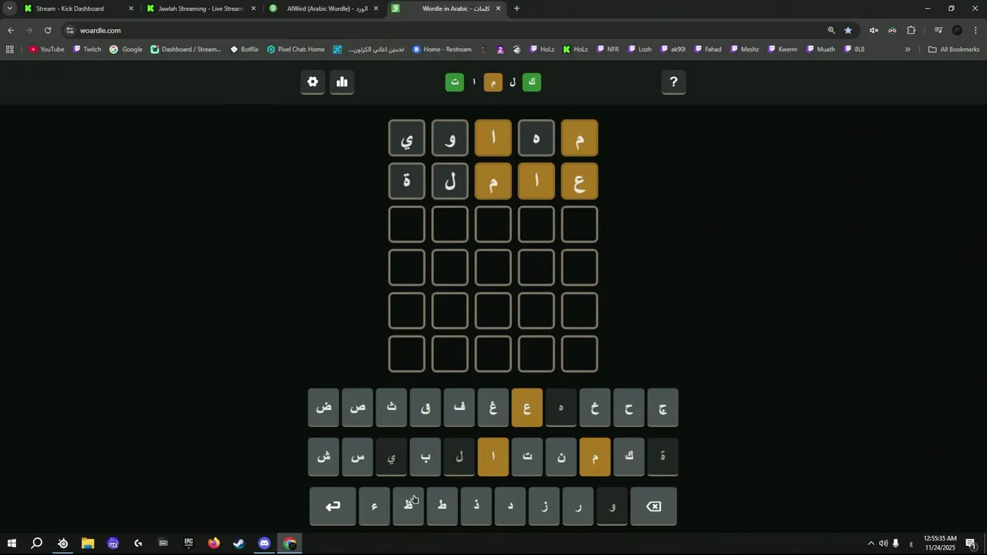Select the first empty tile in row three
The width and height of the screenshot is (987, 555).
579,224
